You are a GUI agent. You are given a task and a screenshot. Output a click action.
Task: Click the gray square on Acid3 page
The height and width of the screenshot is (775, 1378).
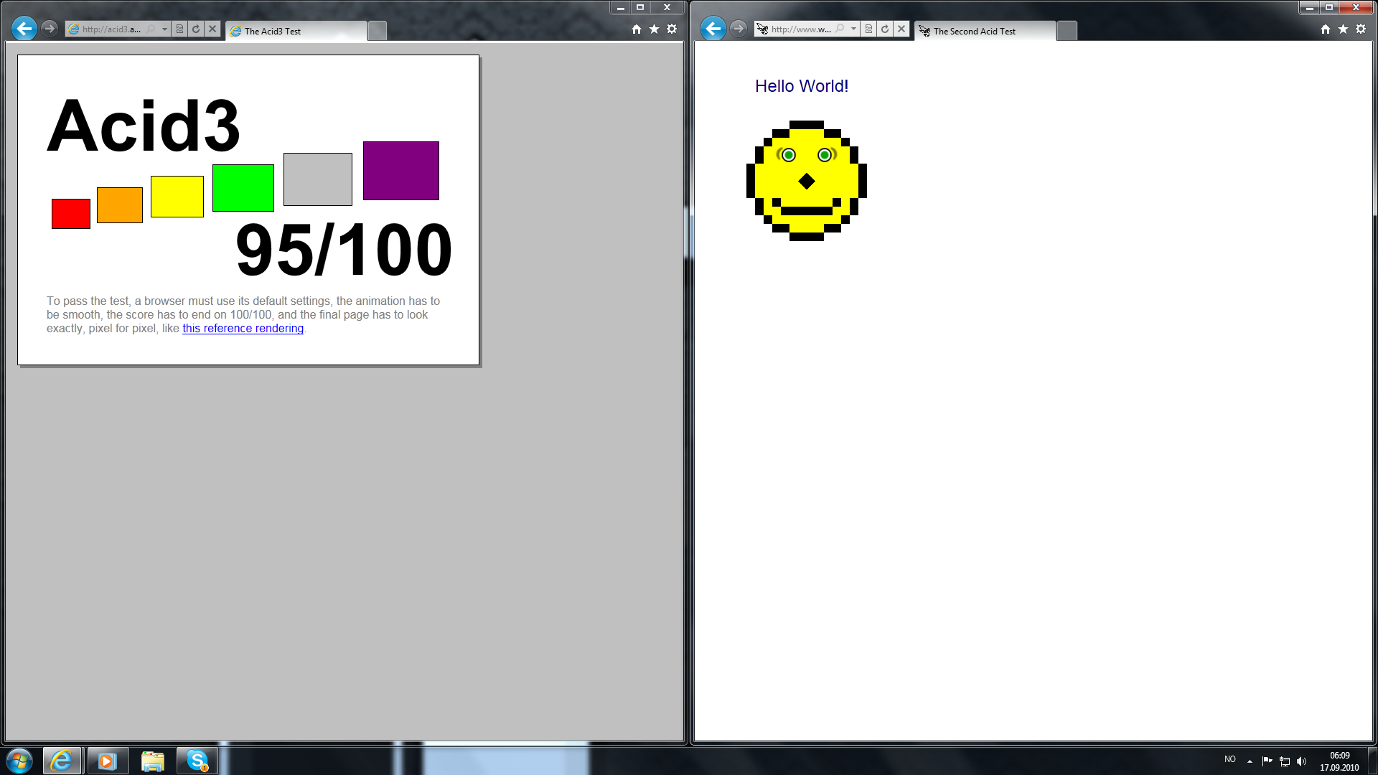[318, 179]
